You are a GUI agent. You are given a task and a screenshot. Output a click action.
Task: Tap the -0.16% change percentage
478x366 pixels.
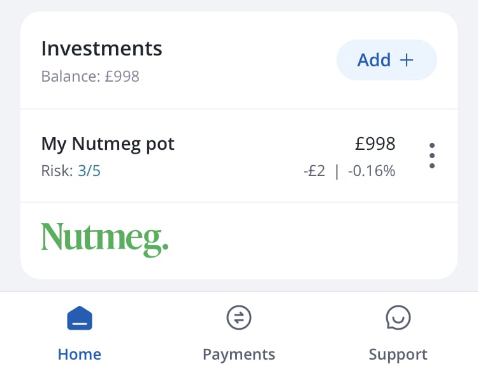click(372, 171)
